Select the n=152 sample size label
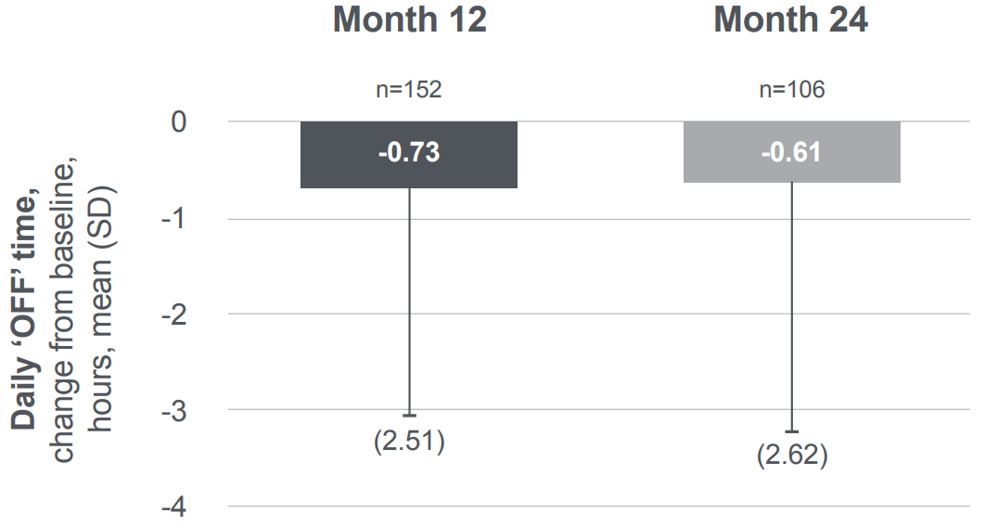The image size is (985, 526). point(409,91)
